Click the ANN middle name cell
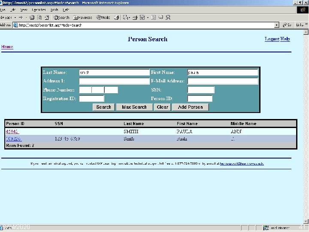Viewport: 309px width, 232px height. [x=236, y=131]
